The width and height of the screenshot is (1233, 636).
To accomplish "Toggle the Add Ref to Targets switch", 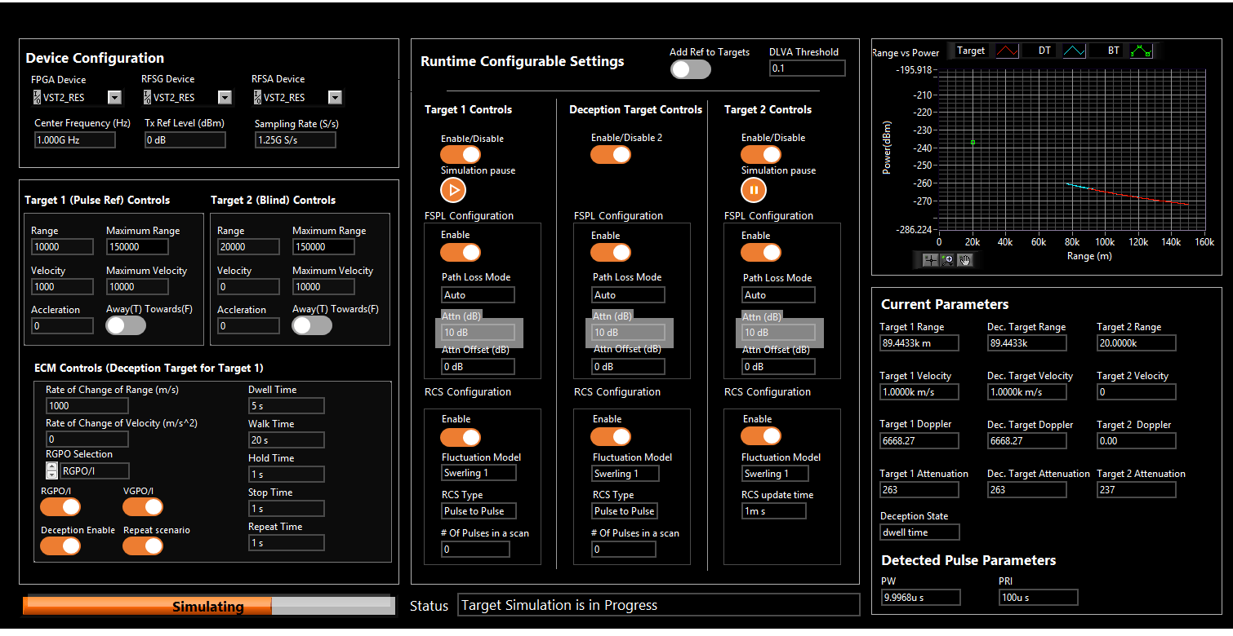I will pos(690,70).
